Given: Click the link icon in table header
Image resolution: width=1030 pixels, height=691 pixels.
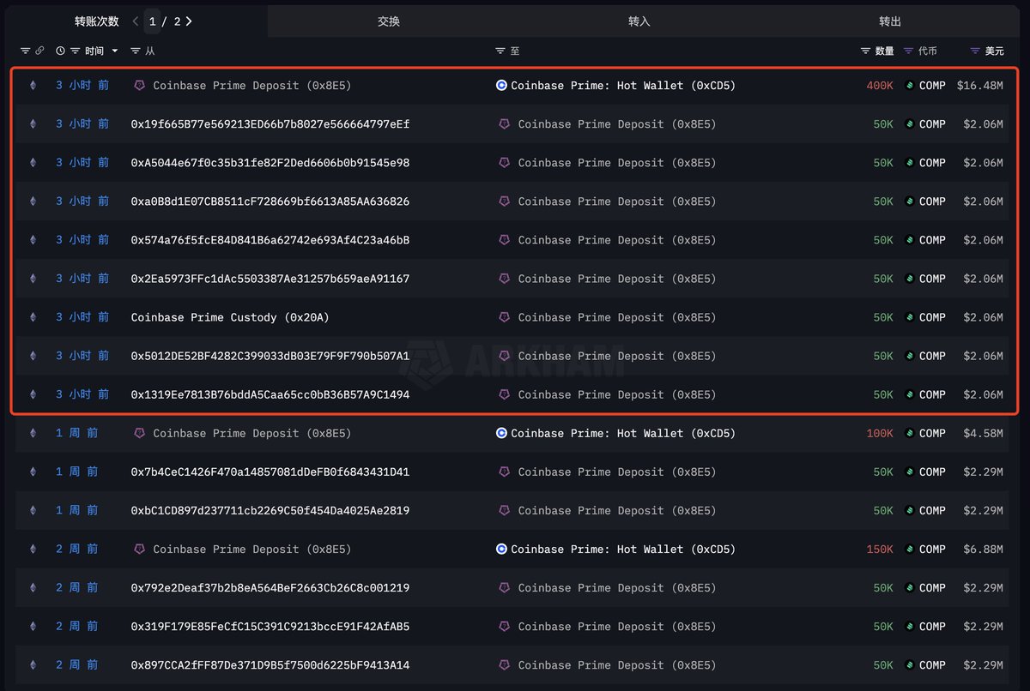Looking at the screenshot, I should (39, 51).
